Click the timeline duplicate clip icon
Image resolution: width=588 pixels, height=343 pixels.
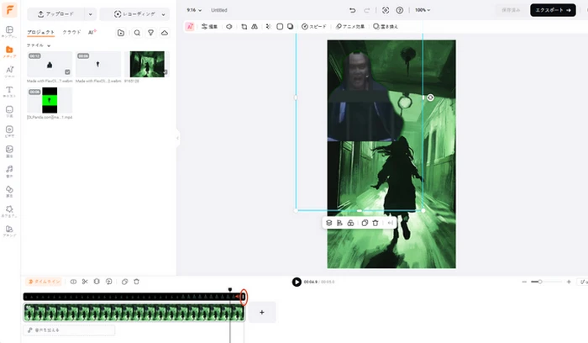pos(125,282)
